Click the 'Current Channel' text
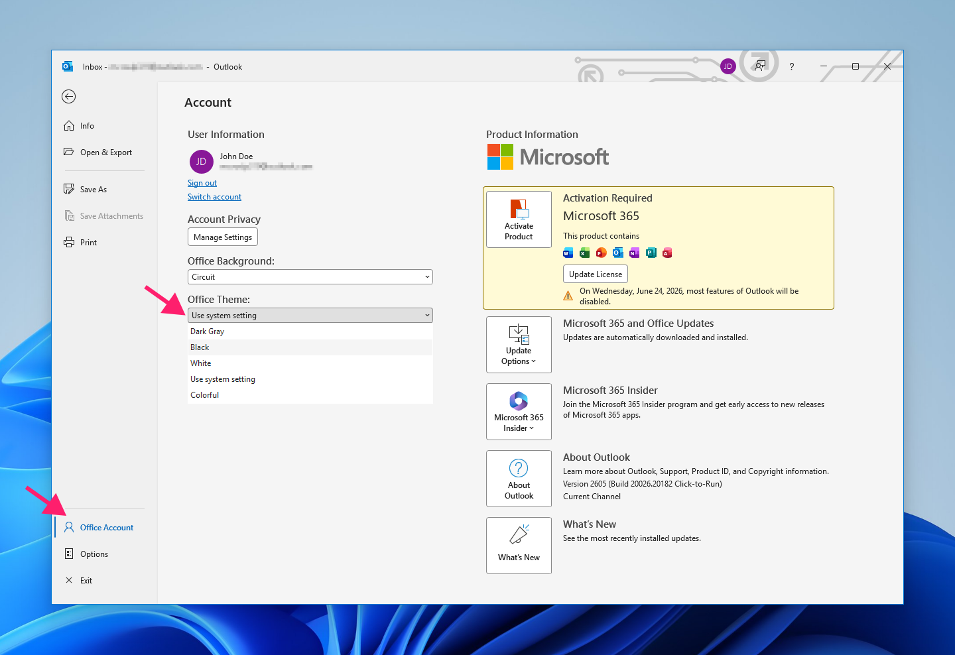This screenshot has height=655, width=955. [592, 497]
